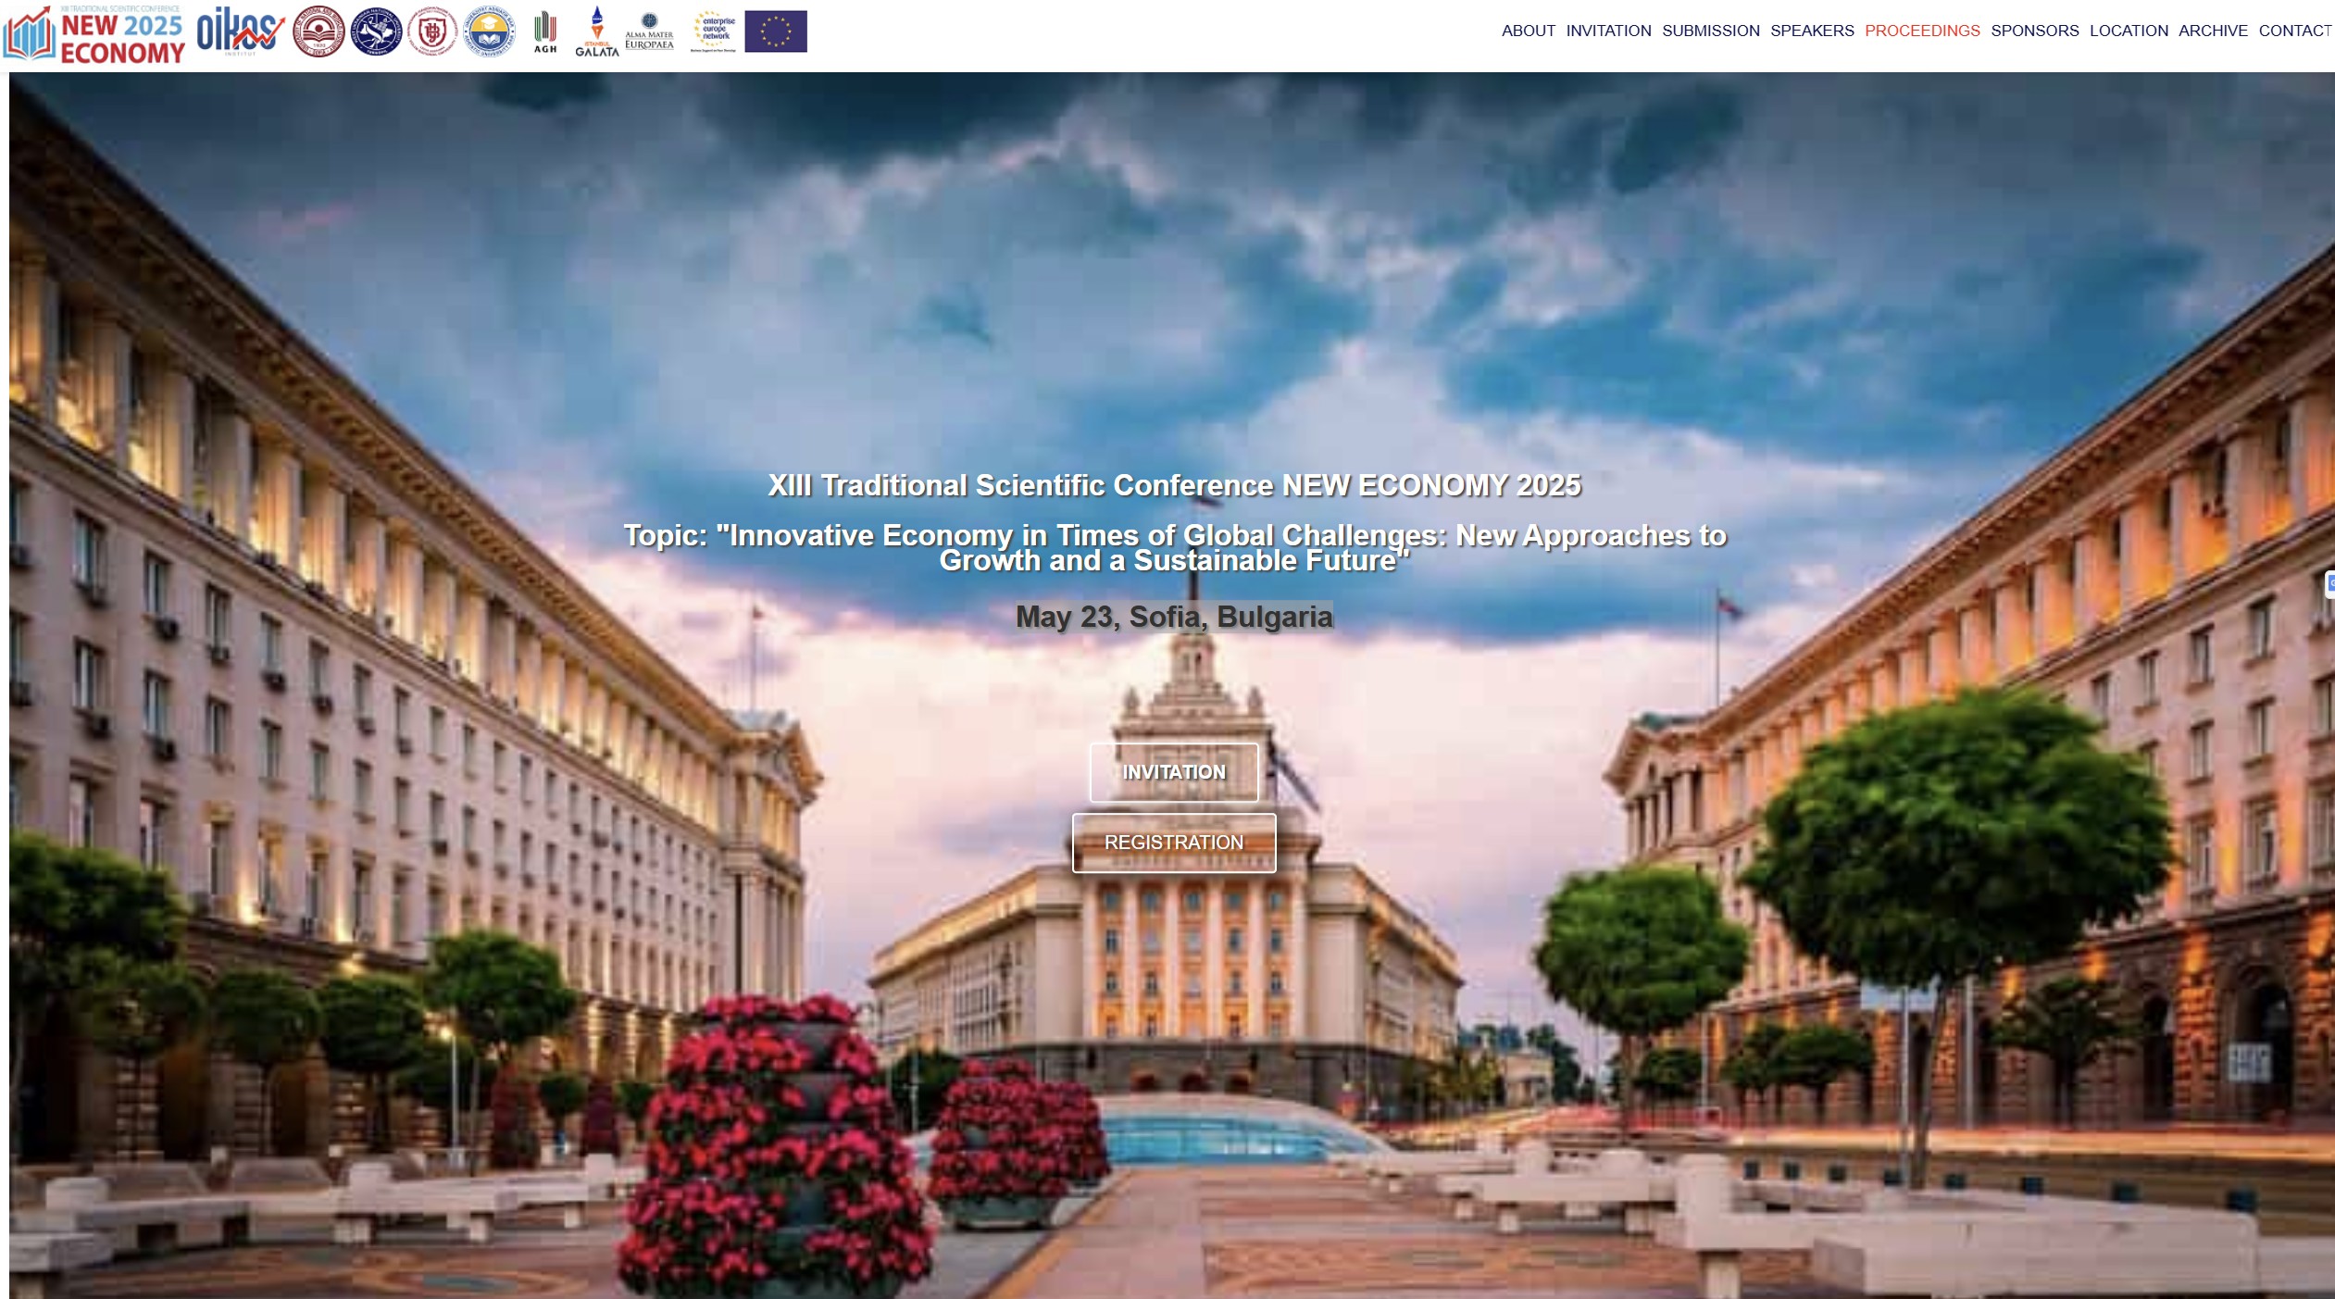Click the dark blue national university seal

point(376,31)
